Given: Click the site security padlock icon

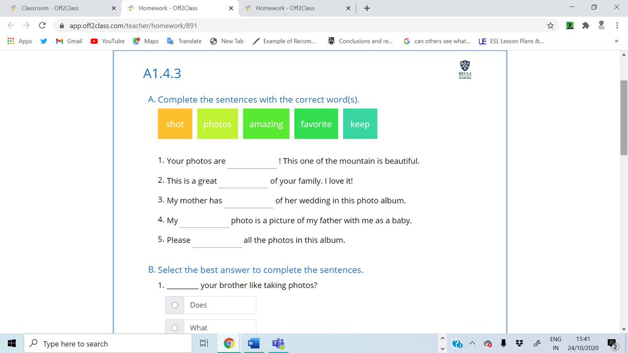Looking at the screenshot, I should coord(61,25).
